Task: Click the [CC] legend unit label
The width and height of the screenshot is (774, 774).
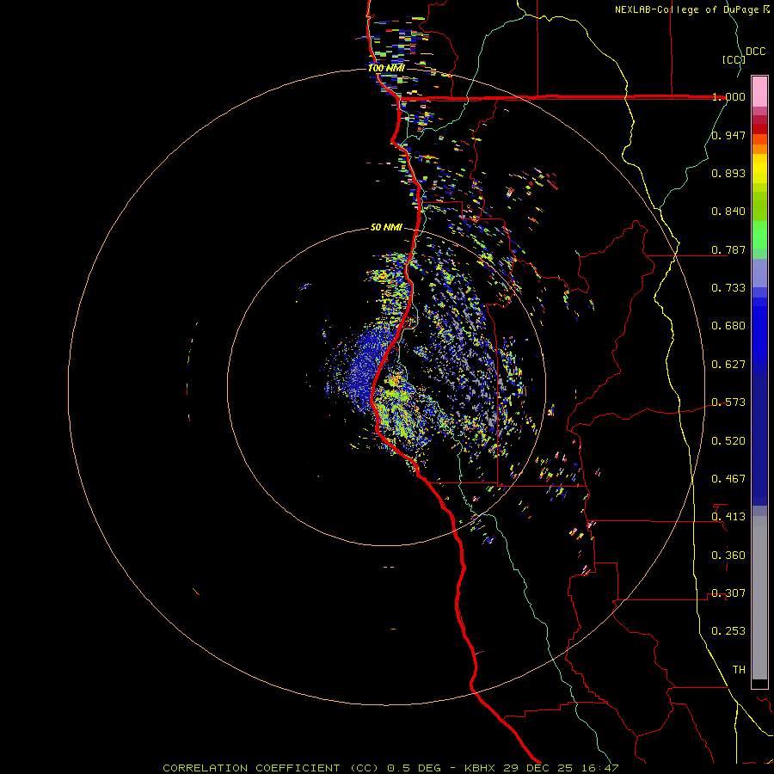Action: pyautogui.click(x=733, y=59)
